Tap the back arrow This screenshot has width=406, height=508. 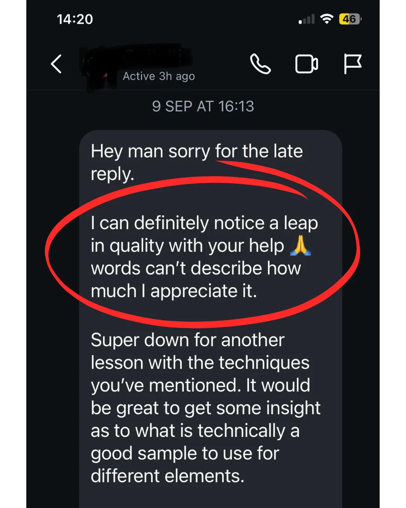tap(56, 64)
